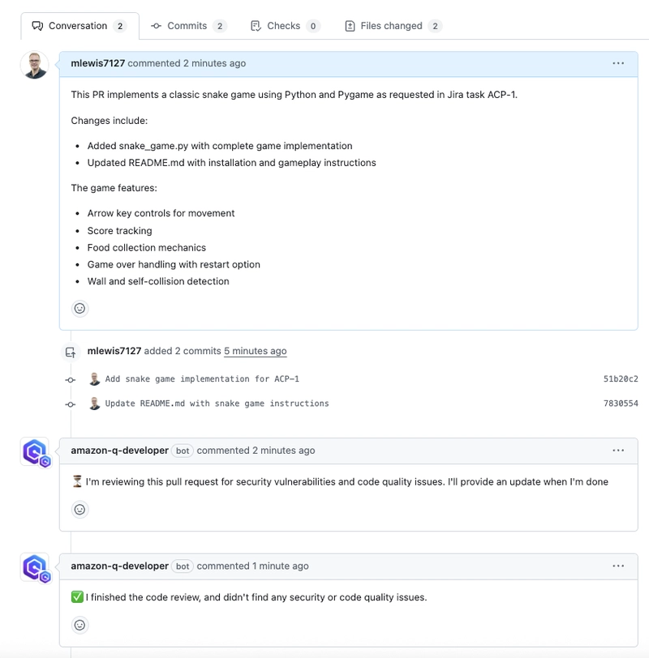Click the first amazon-q-developer bot avatar
The image size is (649, 658).
pyautogui.click(x=36, y=452)
